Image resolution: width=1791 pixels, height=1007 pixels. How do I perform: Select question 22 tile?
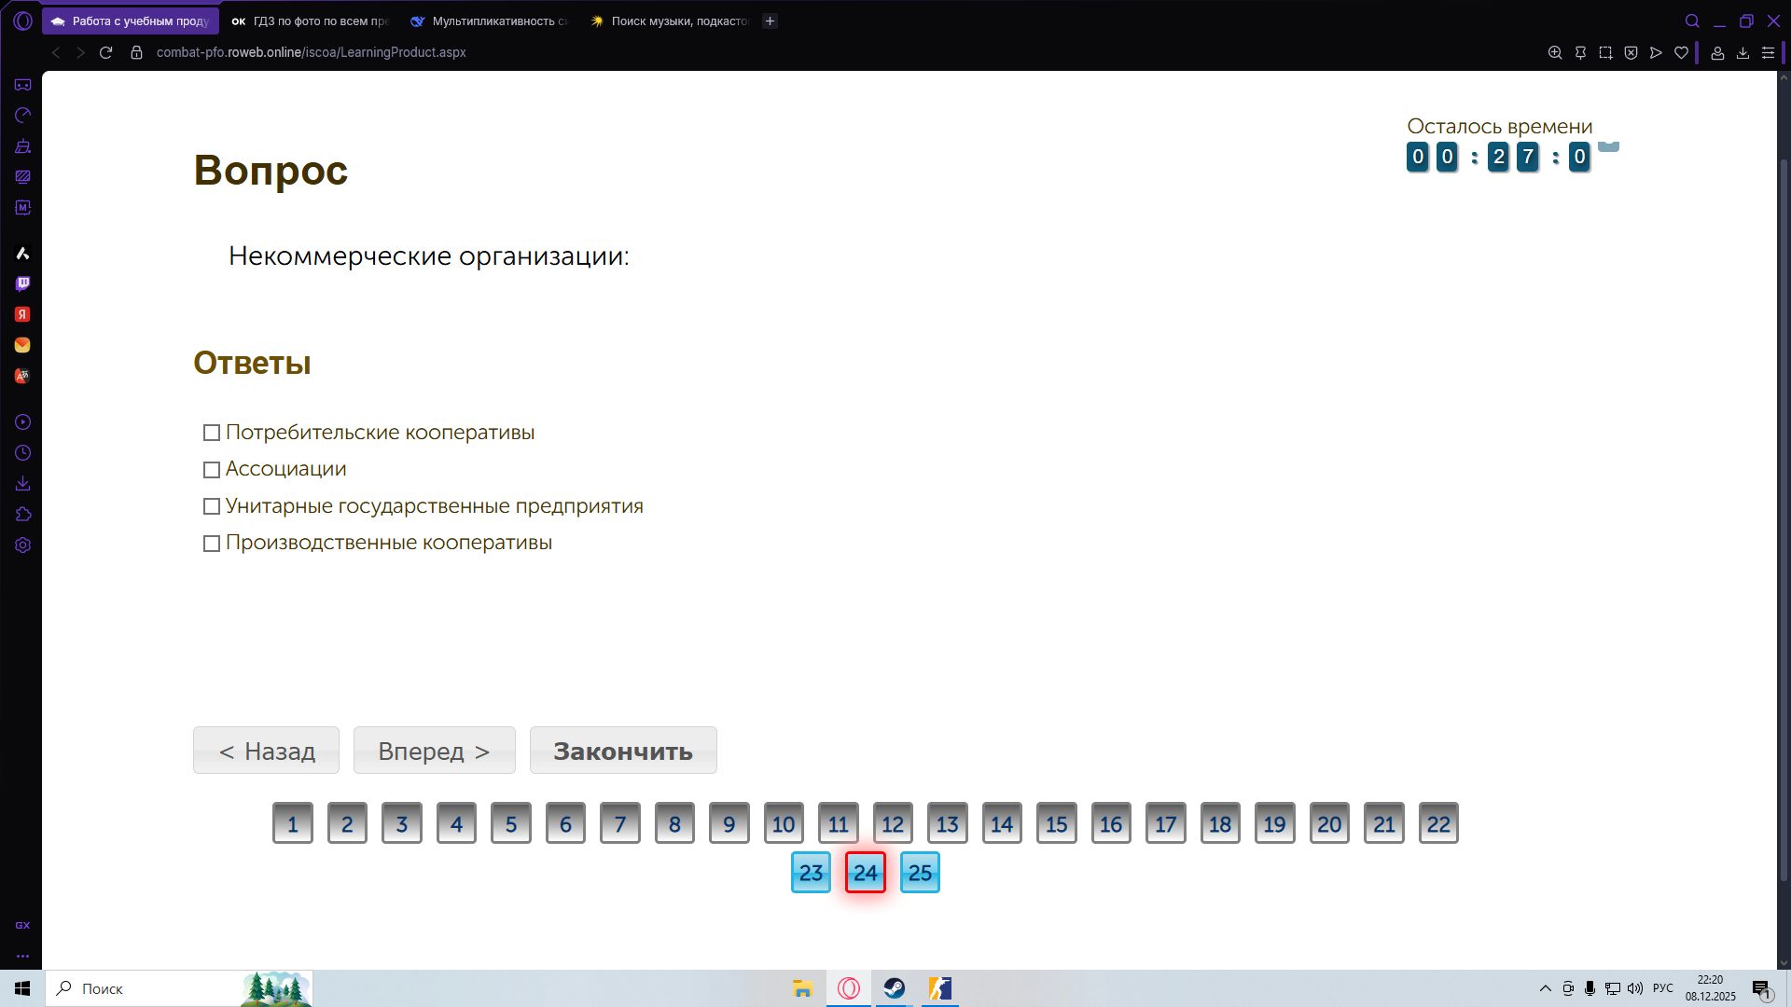click(1438, 823)
